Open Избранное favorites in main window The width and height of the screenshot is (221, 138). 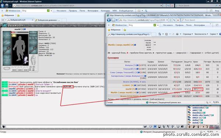point(8,15)
